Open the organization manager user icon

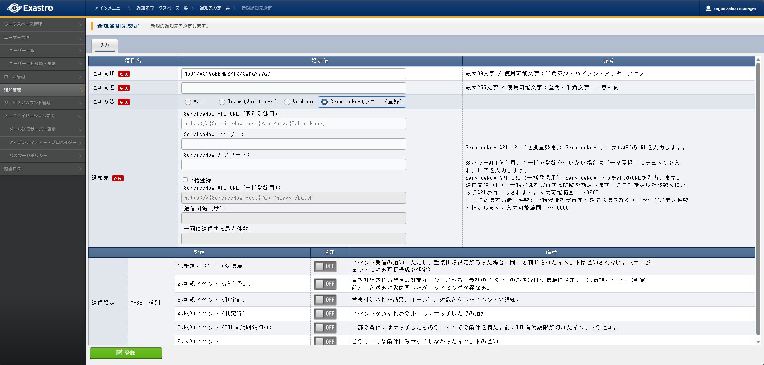tap(708, 8)
